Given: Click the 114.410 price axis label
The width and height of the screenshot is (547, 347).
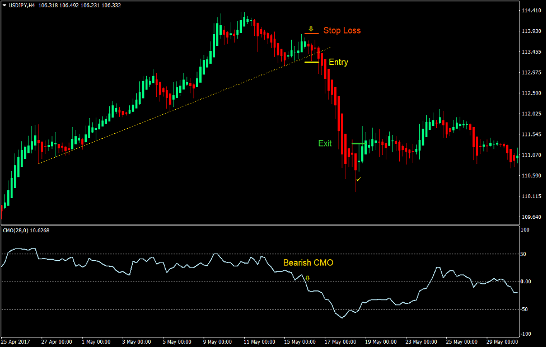Looking at the screenshot, I should pyautogui.click(x=531, y=9).
